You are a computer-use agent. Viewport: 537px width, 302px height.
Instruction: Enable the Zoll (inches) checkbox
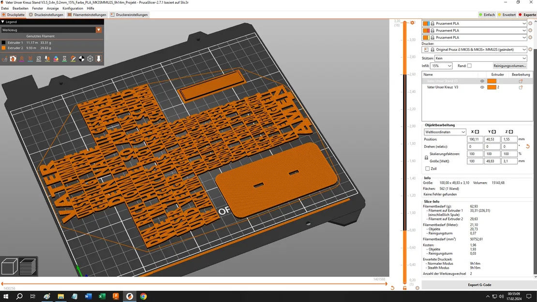[x=427, y=169]
